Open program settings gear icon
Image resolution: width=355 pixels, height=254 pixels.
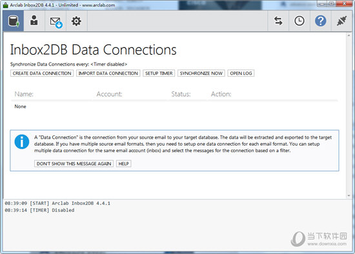(x=76, y=21)
